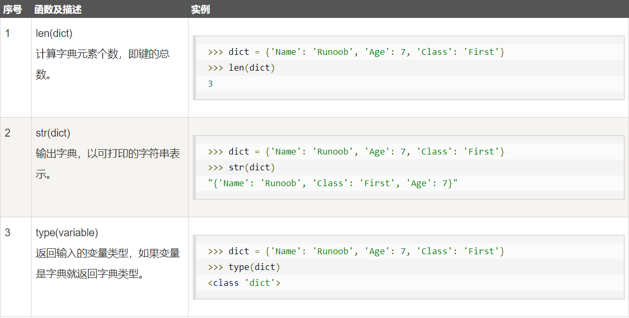Select row number 2 cell
This screenshot has width=629, height=318.
coord(8,133)
